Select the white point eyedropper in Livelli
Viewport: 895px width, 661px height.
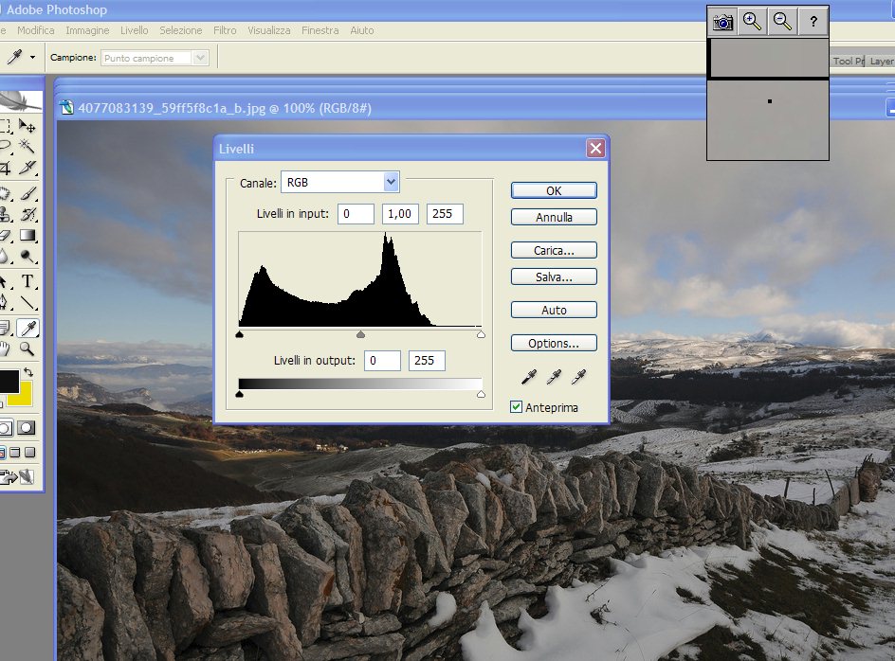pos(578,377)
